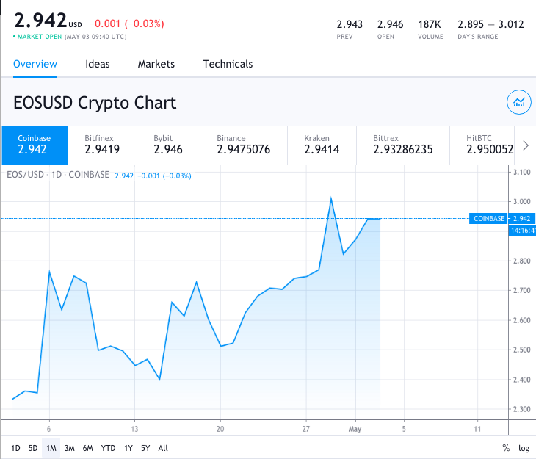Viewport: 536px width, 459px height.
Task: Switch to the Overview tab
Action: 35,64
